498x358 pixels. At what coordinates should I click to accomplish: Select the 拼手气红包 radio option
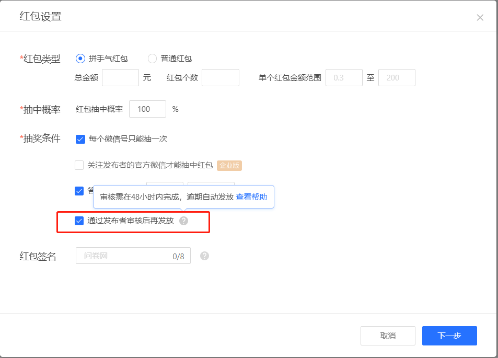pos(80,59)
